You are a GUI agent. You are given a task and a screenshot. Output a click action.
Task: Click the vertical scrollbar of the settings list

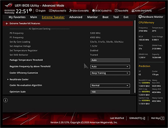[135, 56]
